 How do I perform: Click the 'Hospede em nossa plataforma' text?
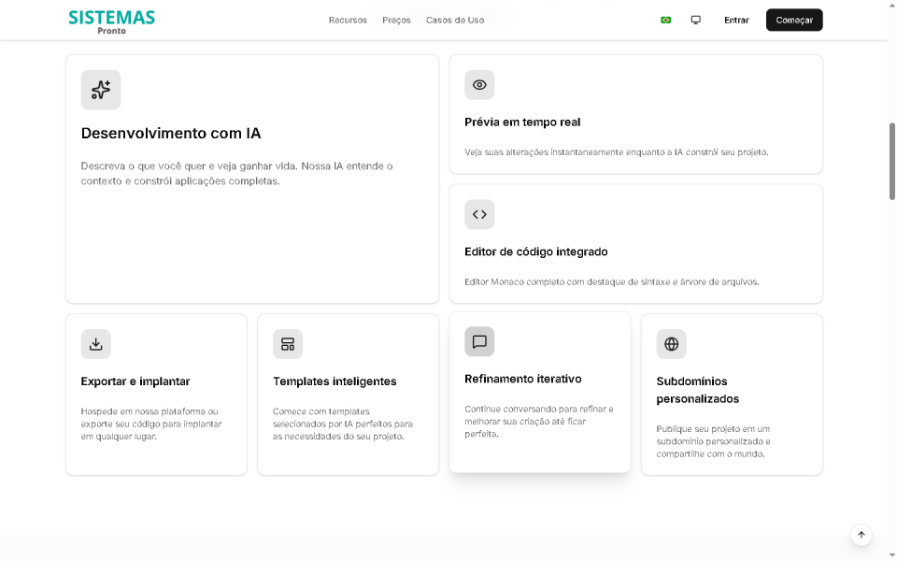coord(151,424)
